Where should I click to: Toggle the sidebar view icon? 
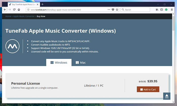tap(162, 10)
